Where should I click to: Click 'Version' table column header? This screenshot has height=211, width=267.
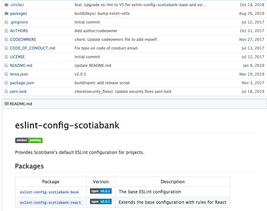pyautogui.click(x=101, y=182)
